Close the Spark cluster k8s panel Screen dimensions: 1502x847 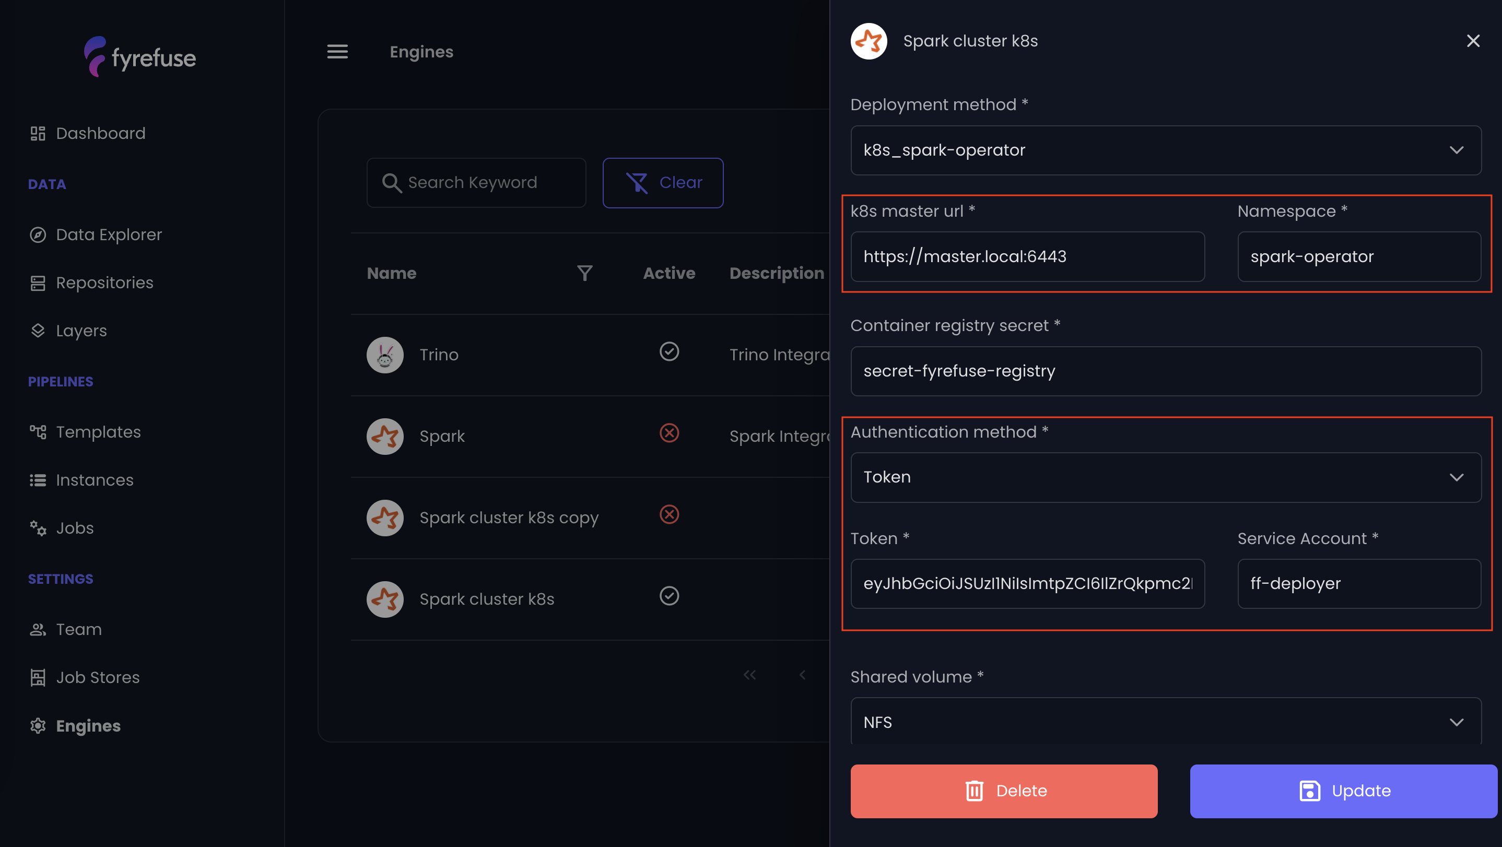[x=1473, y=41]
